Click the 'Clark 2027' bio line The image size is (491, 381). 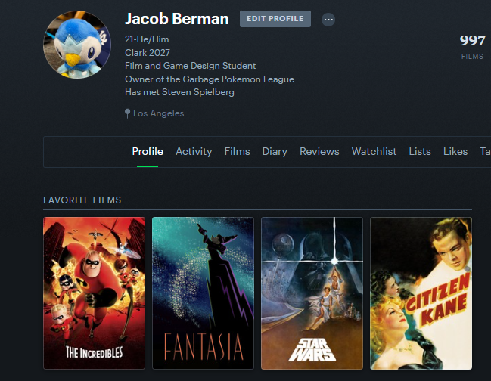148,53
